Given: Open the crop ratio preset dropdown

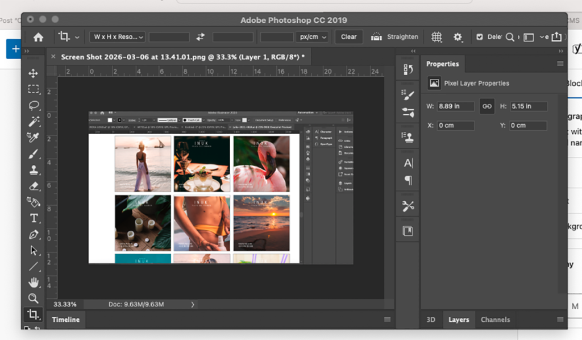Looking at the screenshot, I should [x=118, y=37].
